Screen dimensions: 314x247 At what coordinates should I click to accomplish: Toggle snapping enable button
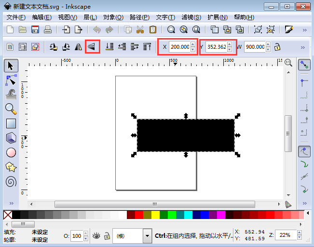[304, 65]
